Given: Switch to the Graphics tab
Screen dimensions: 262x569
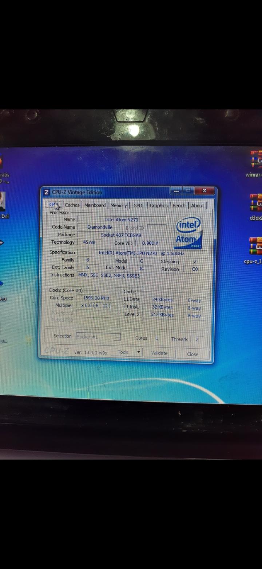Looking at the screenshot, I should pyautogui.click(x=159, y=205).
